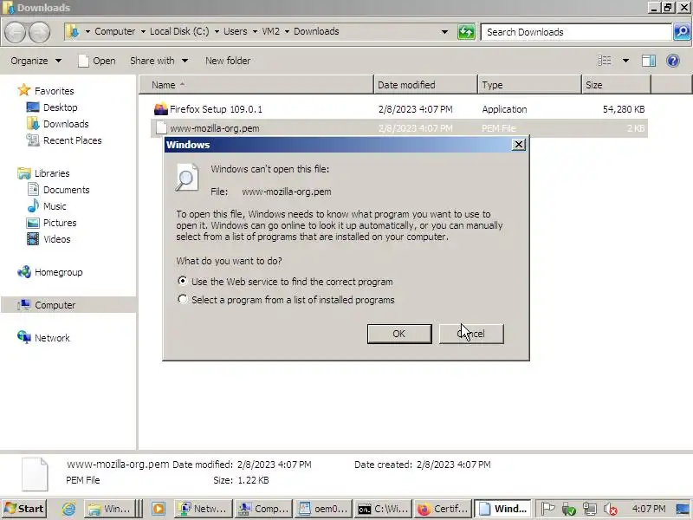Open Desktop in Favorites
This screenshot has width=693, height=520.
coord(60,107)
